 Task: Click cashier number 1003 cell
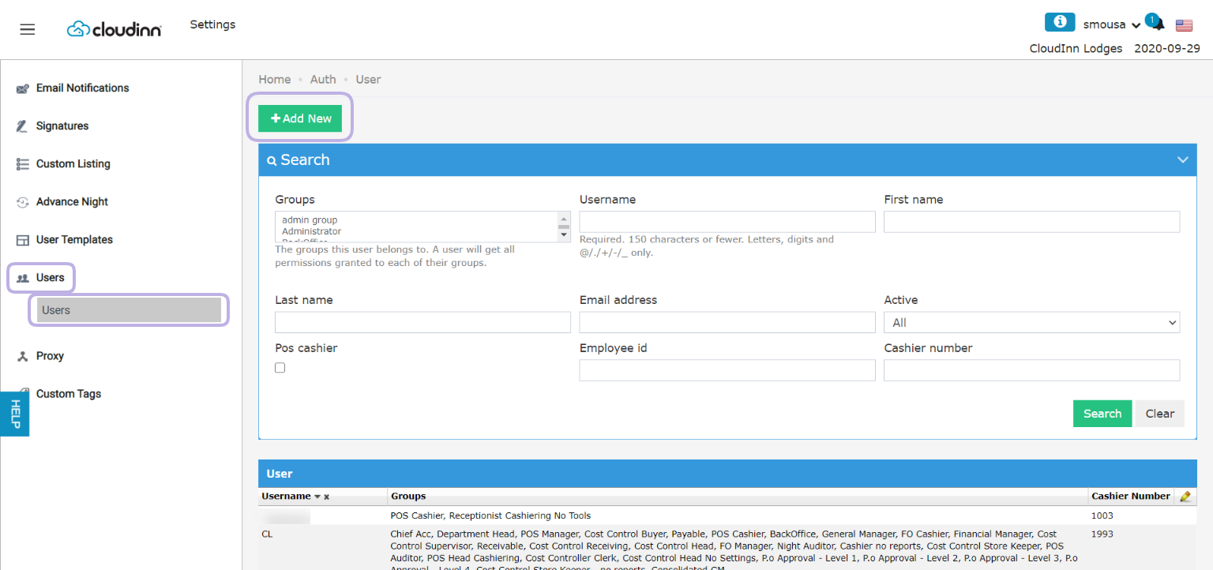[1102, 516]
